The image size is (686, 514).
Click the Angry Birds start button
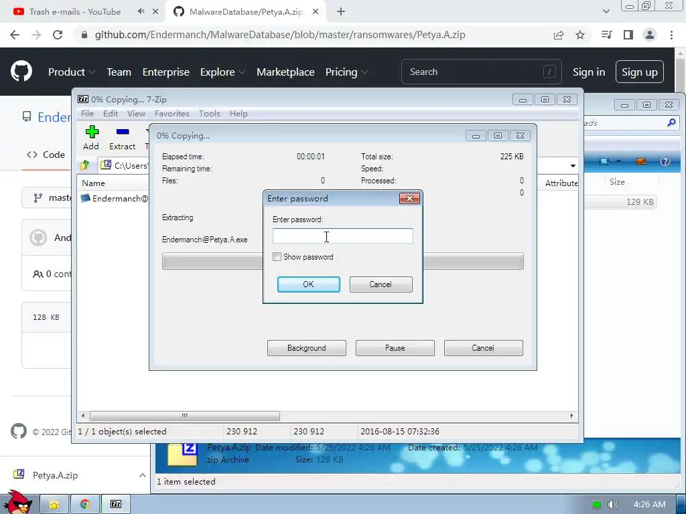tap(18, 503)
